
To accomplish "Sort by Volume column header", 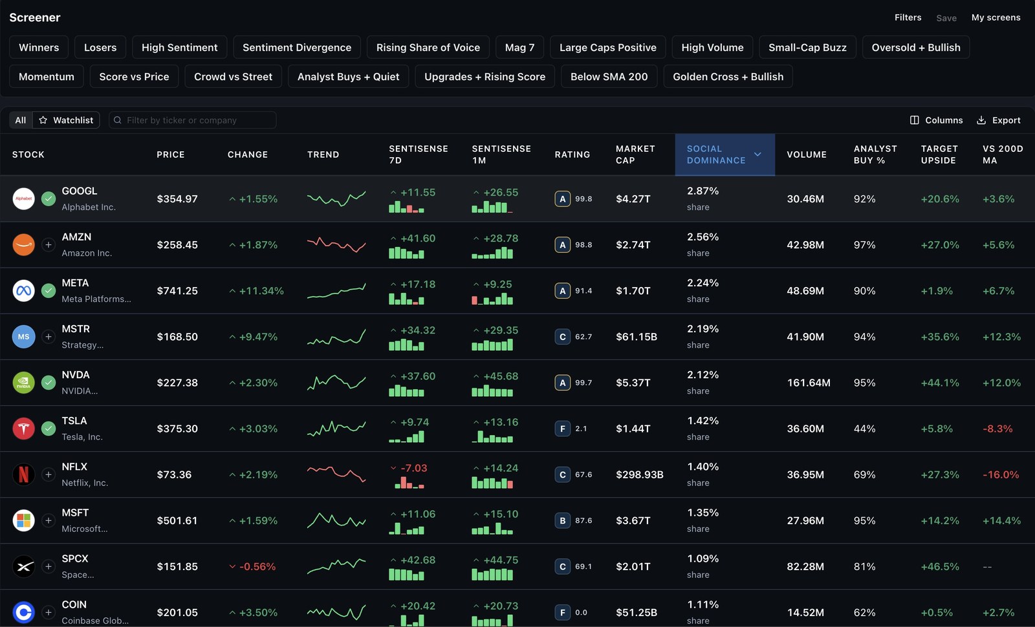I will (x=807, y=154).
